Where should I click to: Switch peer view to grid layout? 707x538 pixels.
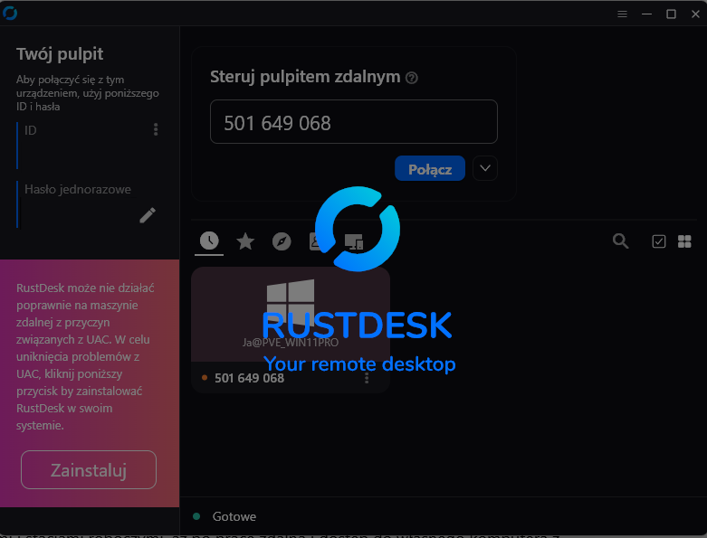pyautogui.click(x=684, y=241)
